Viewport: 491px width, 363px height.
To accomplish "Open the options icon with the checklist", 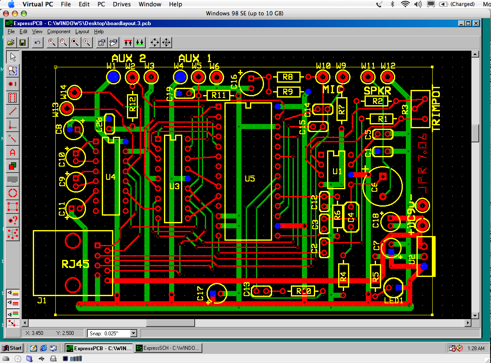I will click(x=101, y=42).
